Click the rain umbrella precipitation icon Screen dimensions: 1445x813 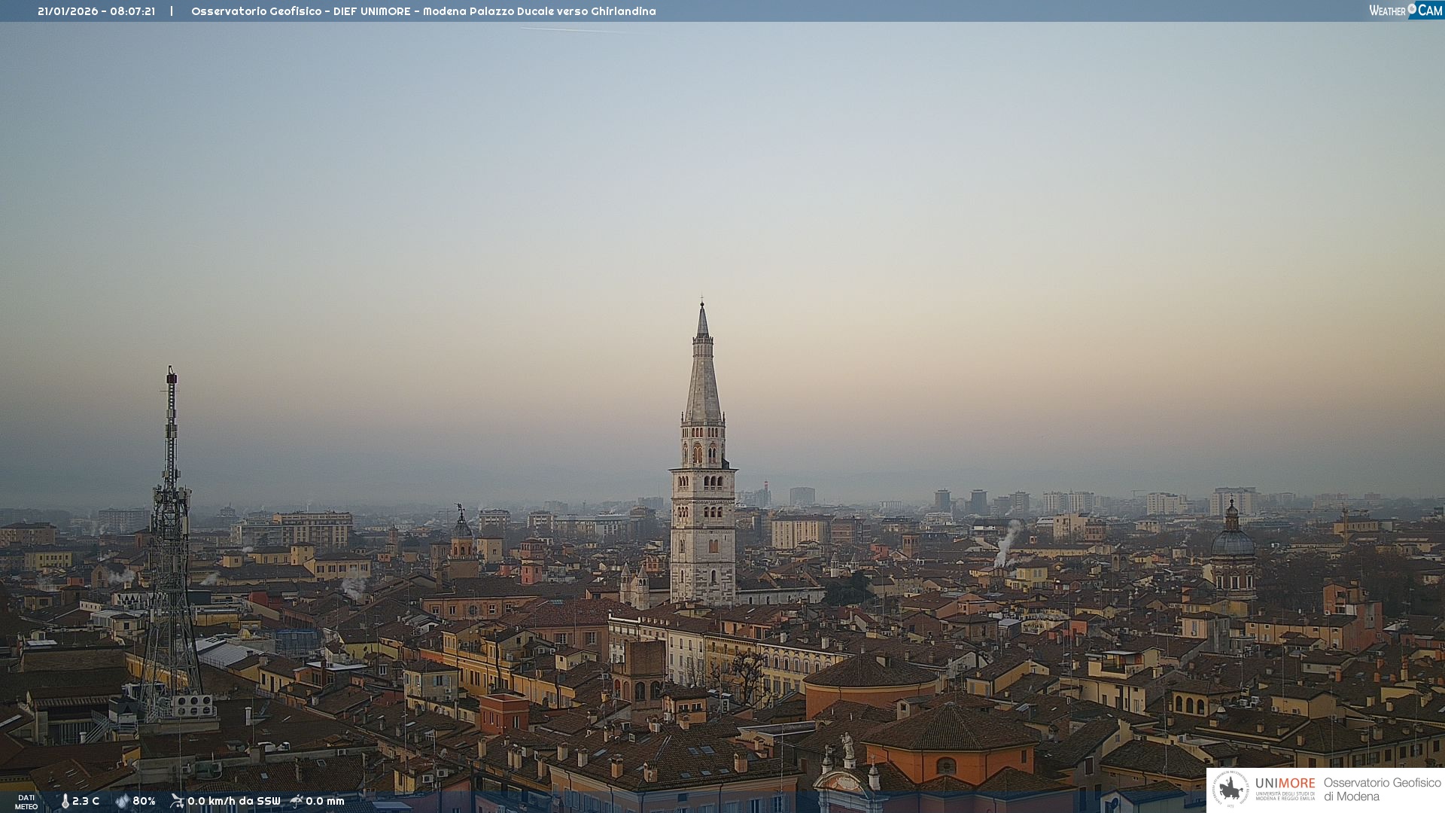pos(297,801)
